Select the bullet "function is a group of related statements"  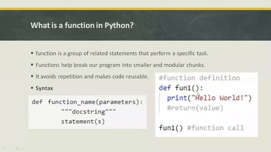[122, 54]
